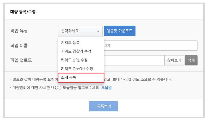207x120 pixels.
Task: Click the 파일 업로드 field label
Action: click(21, 60)
